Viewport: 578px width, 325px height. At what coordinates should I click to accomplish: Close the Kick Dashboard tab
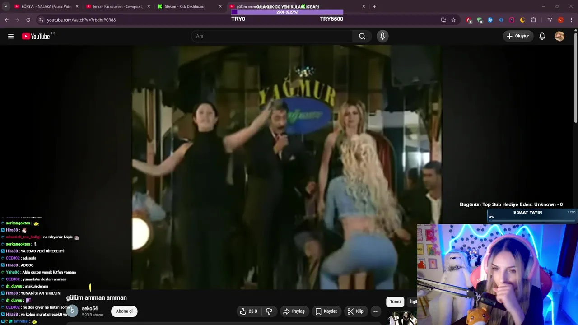click(x=220, y=6)
